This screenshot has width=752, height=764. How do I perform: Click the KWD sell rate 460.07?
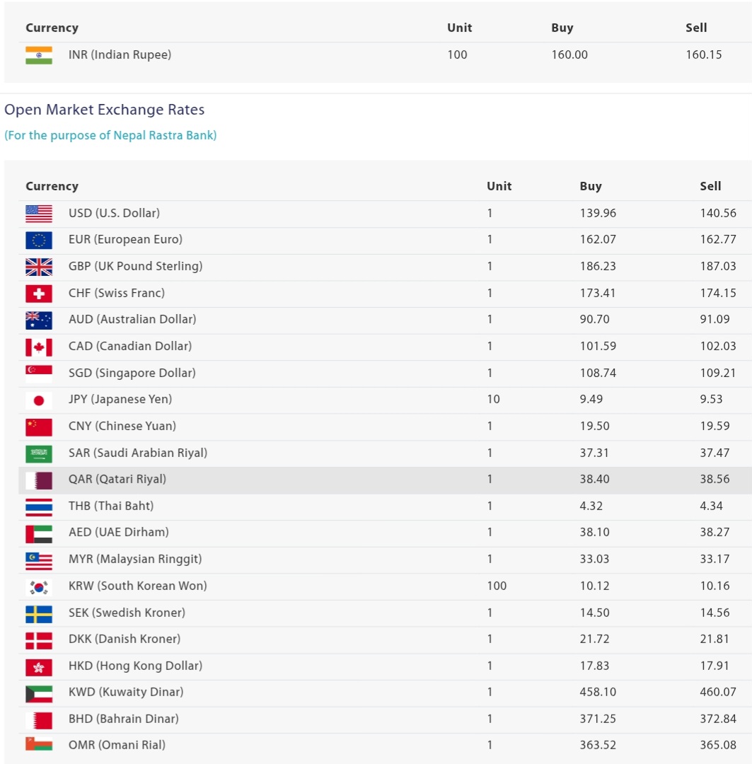pos(718,692)
